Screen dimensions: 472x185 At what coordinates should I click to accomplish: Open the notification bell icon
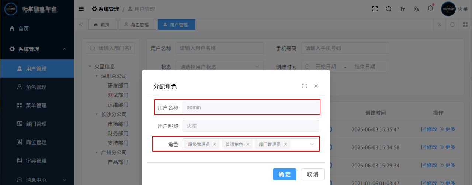coord(430,8)
